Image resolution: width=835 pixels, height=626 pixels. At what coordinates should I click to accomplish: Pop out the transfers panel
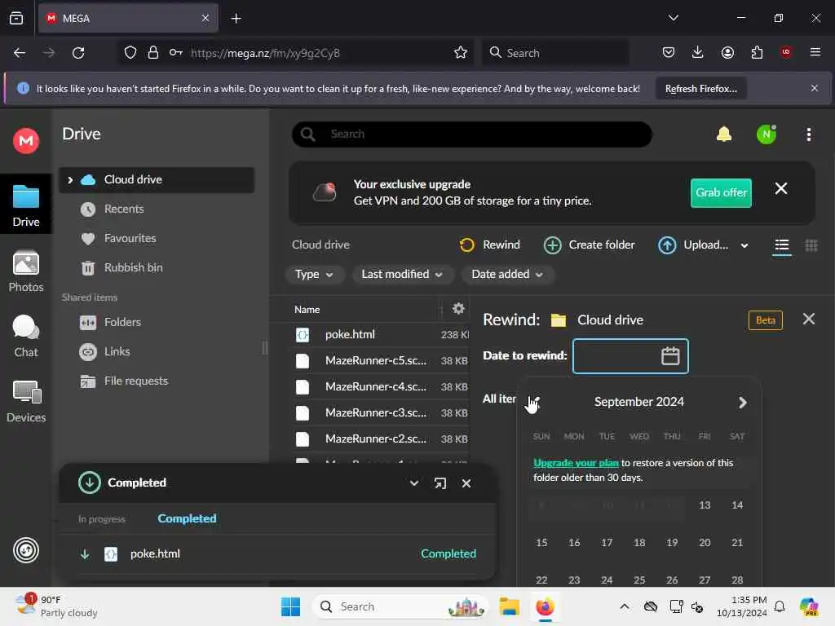tap(440, 483)
